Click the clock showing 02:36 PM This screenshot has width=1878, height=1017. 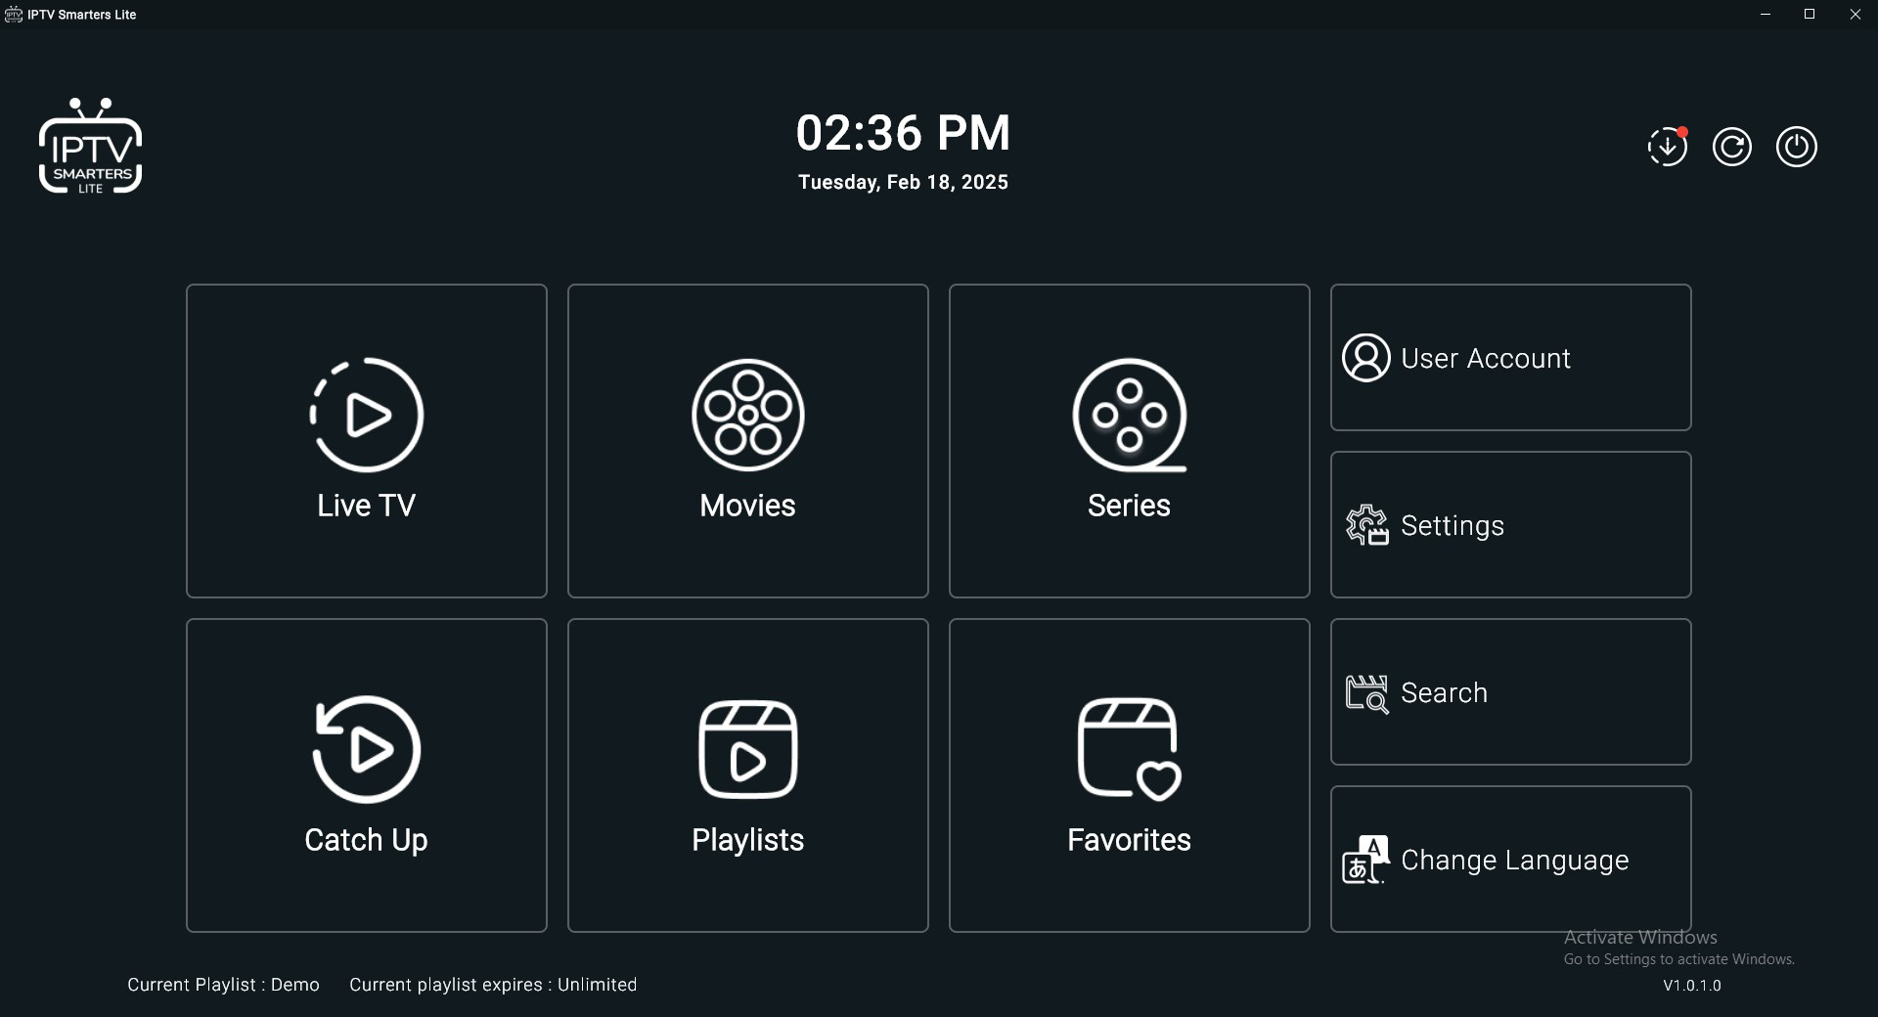[902, 134]
